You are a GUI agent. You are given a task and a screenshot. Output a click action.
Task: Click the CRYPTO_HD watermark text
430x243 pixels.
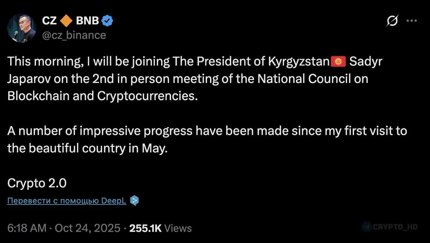pos(395,227)
